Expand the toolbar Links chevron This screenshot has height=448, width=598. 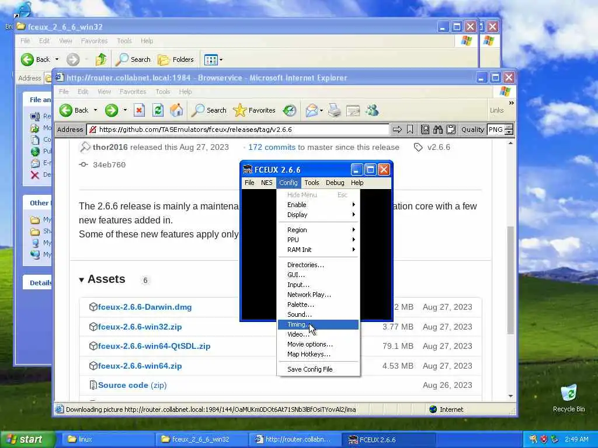pyautogui.click(x=511, y=103)
